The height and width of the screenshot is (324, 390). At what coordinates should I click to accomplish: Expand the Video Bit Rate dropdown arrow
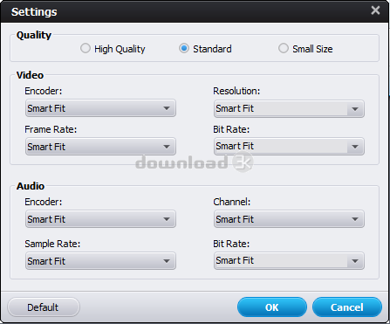(355, 147)
